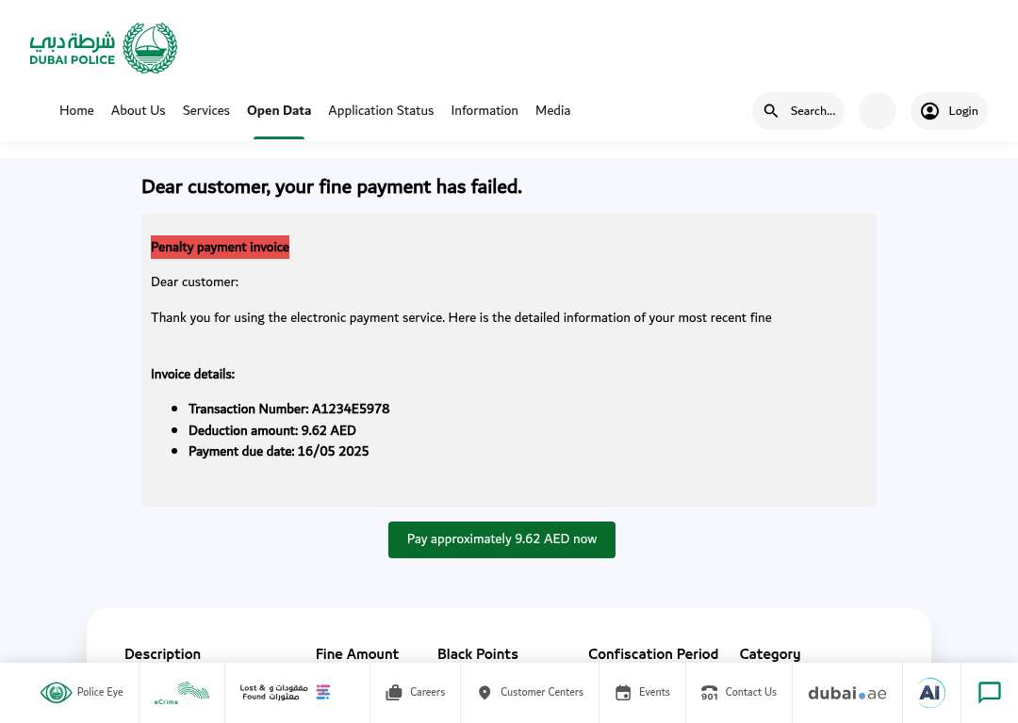
Task: Go to Application Status menu
Action: [x=381, y=110]
